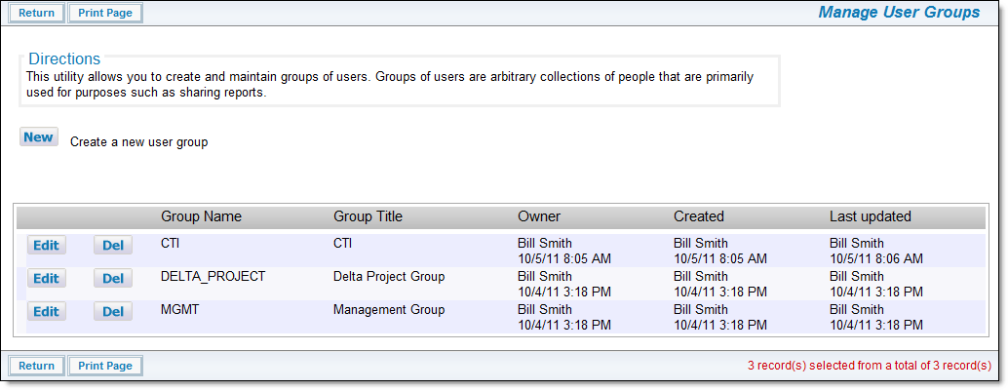The height and width of the screenshot is (390, 1008).
Task: Select the Owner column header
Action: (539, 216)
